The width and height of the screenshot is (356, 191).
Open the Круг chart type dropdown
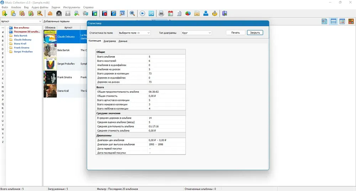(197, 33)
